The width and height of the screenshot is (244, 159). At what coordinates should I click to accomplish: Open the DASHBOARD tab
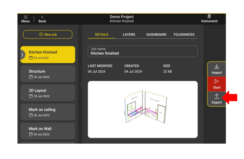pyautogui.click(x=156, y=35)
